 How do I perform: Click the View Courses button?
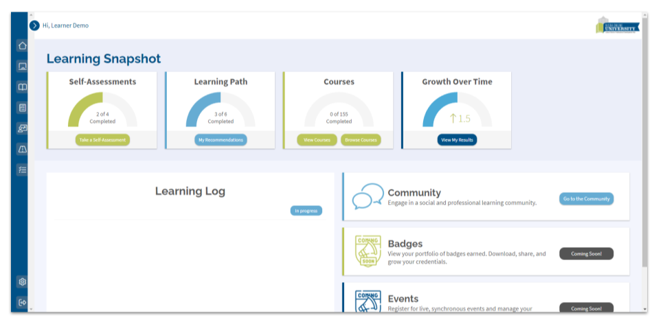click(x=317, y=140)
